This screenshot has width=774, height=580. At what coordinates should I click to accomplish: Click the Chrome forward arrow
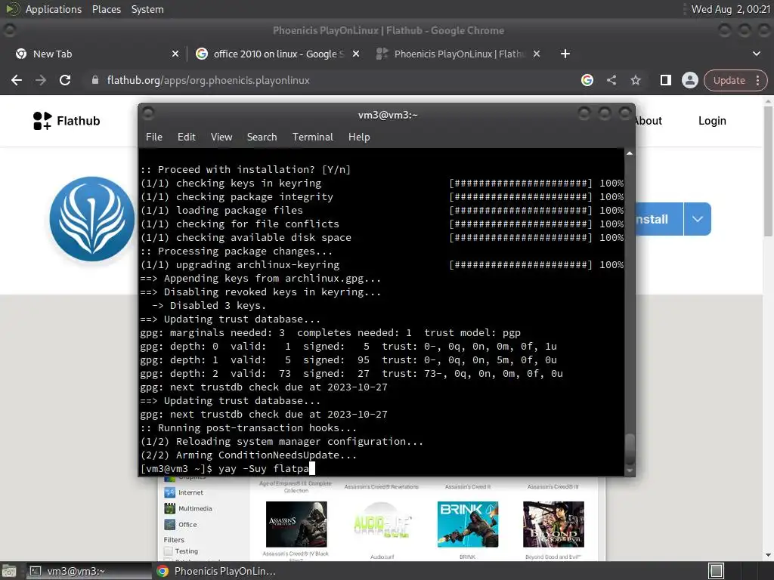point(41,80)
